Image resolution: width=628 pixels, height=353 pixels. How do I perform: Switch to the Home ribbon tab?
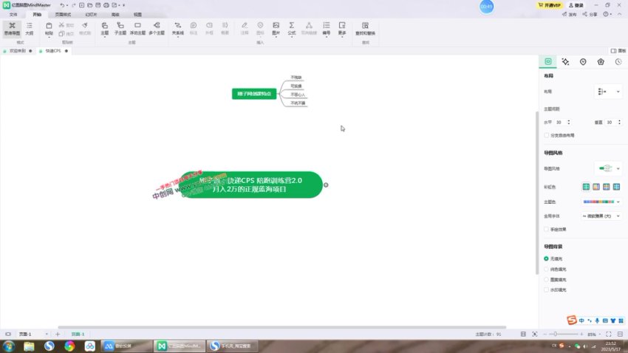click(x=37, y=15)
